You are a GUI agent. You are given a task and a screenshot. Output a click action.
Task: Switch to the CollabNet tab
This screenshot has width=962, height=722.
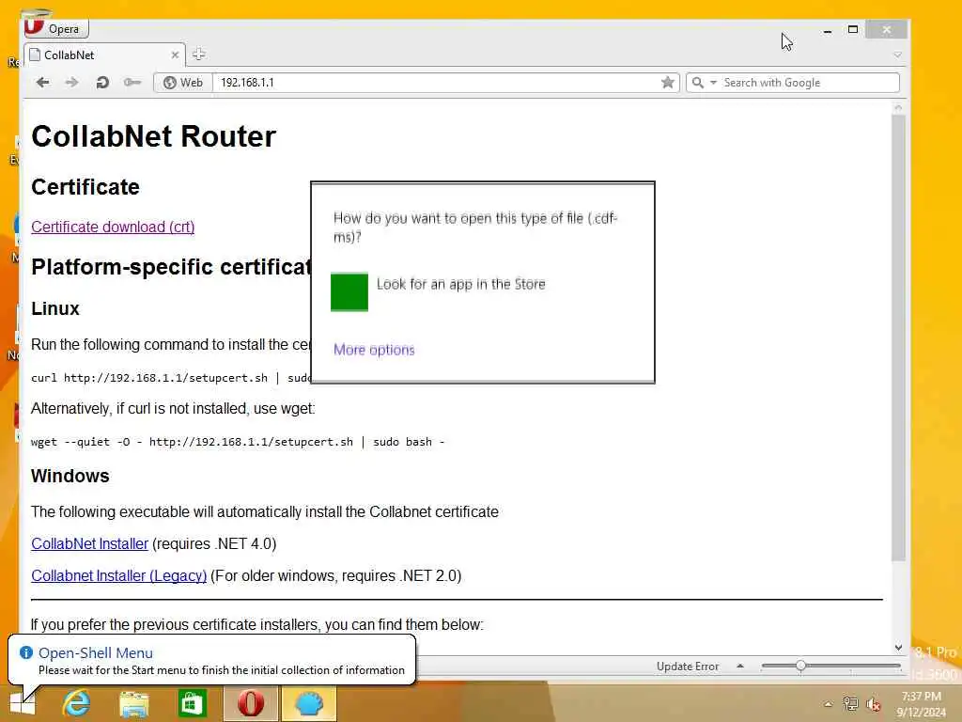point(98,55)
